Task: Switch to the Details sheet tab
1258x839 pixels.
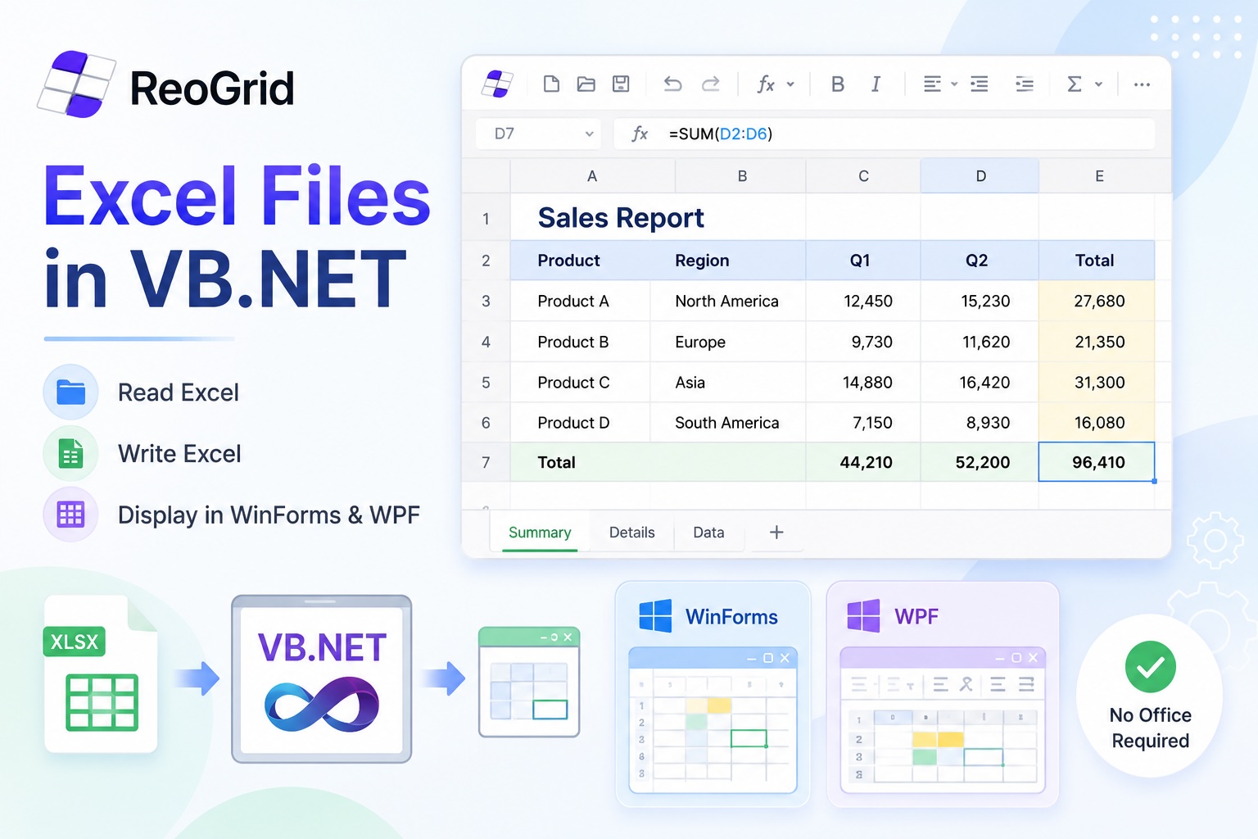Action: (631, 533)
